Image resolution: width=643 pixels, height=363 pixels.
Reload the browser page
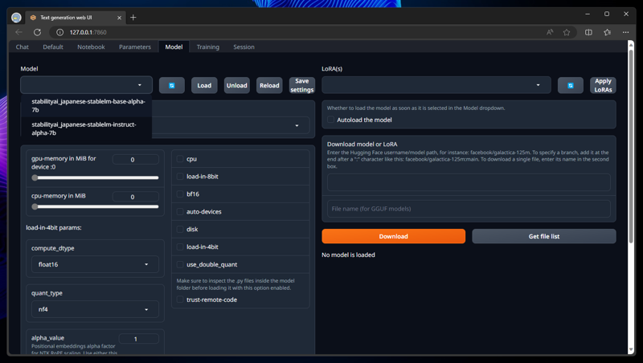tap(37, 32)
